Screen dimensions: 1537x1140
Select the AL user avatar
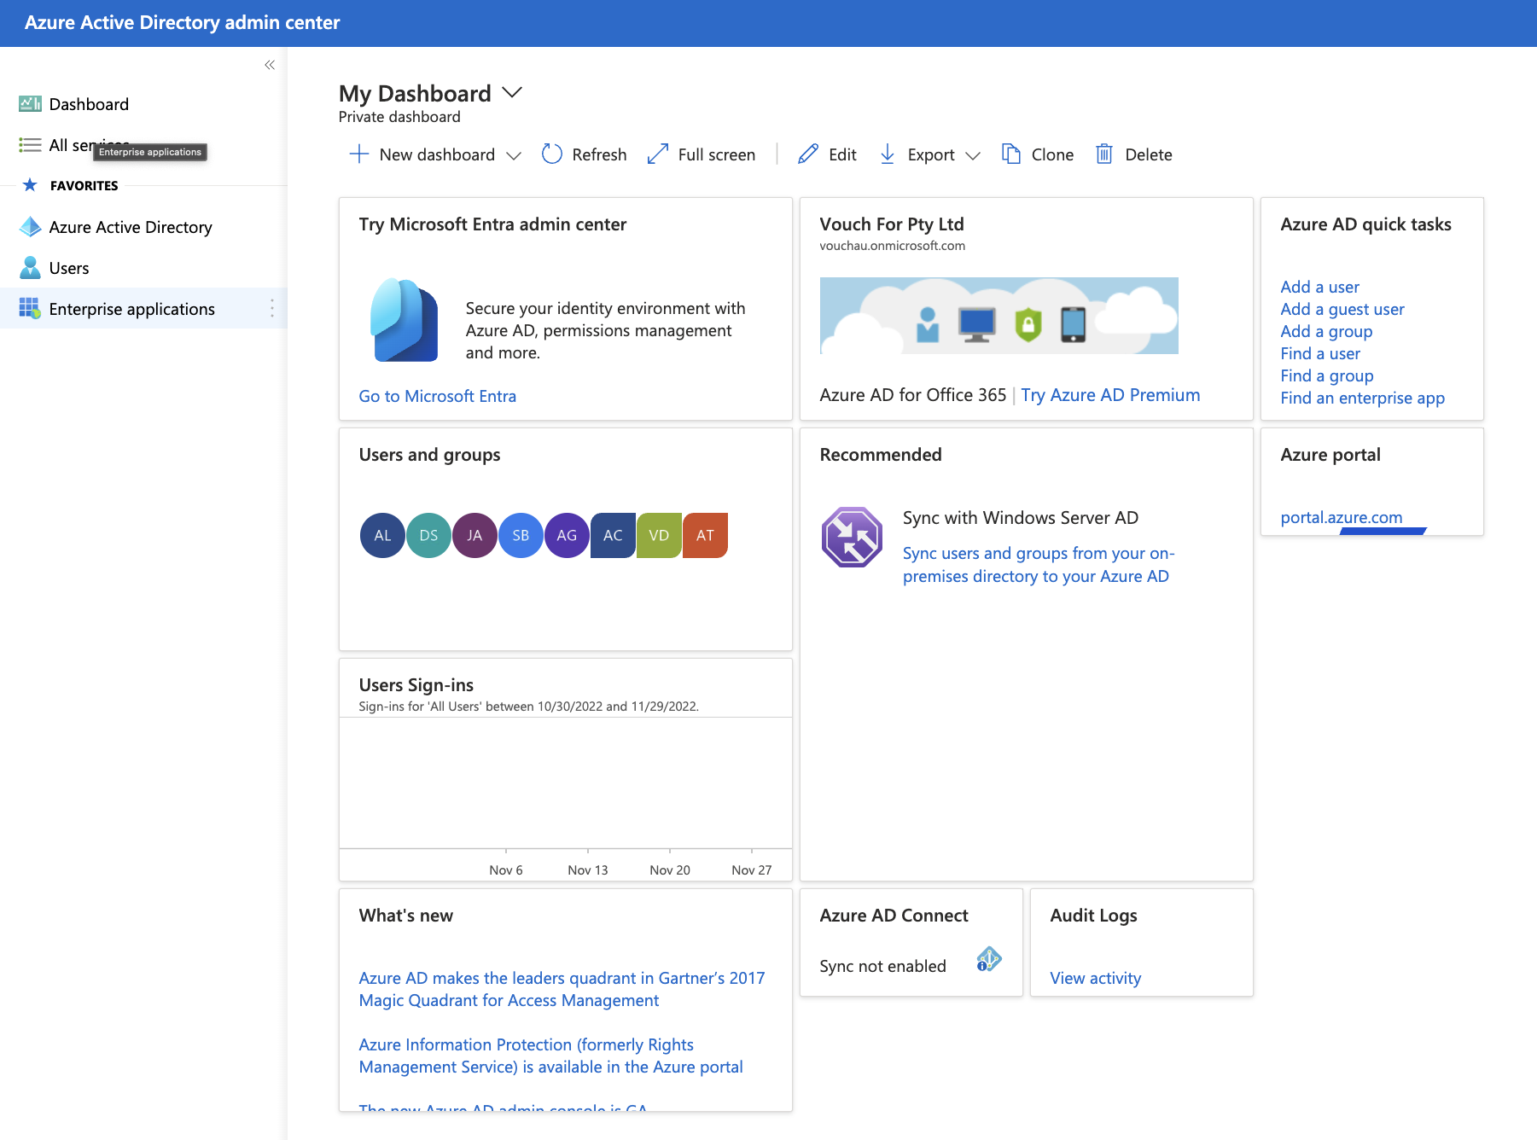[382, 535]
